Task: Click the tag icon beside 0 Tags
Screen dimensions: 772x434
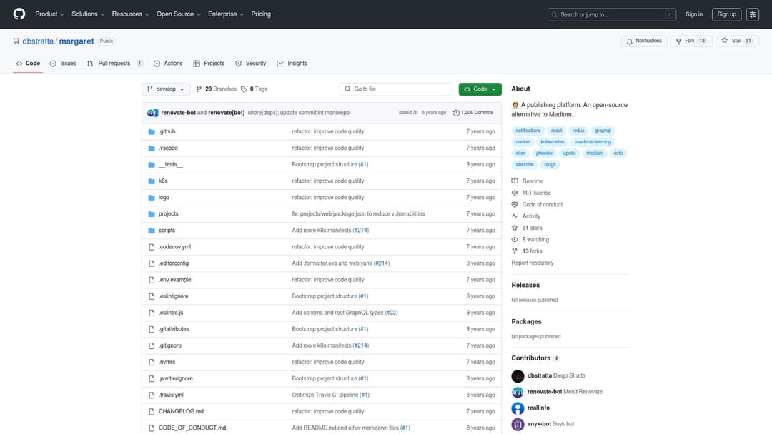Action: [x=244, y=89]
